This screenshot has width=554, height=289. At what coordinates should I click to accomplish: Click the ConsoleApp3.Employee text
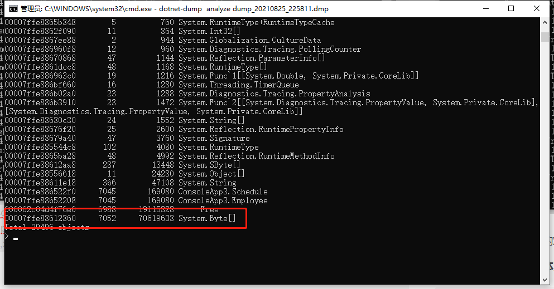[223, 200]
